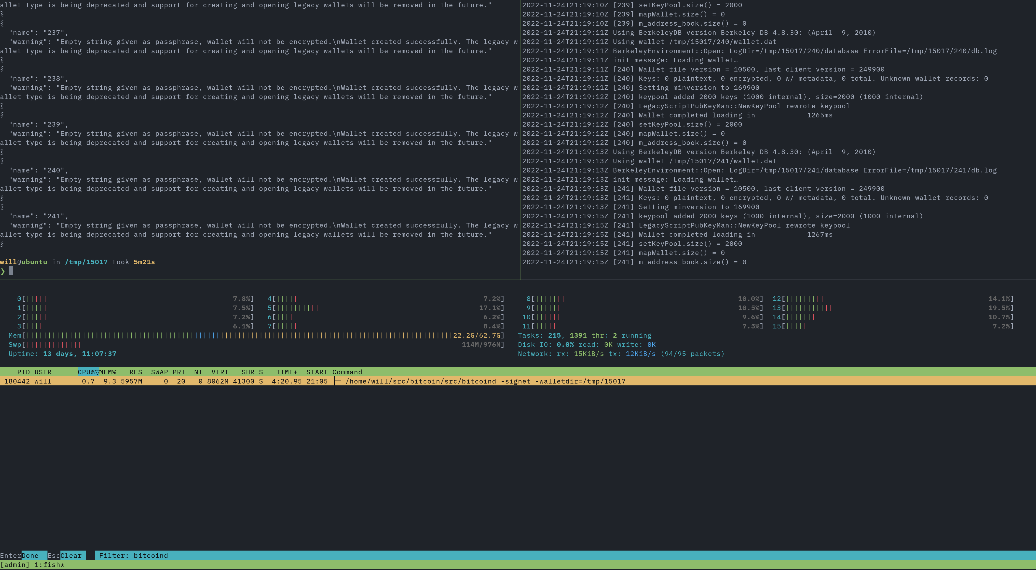1036x570 pixels.
Task: Click will@ubuntu in the shell prompt
Action: click(23, 262)
